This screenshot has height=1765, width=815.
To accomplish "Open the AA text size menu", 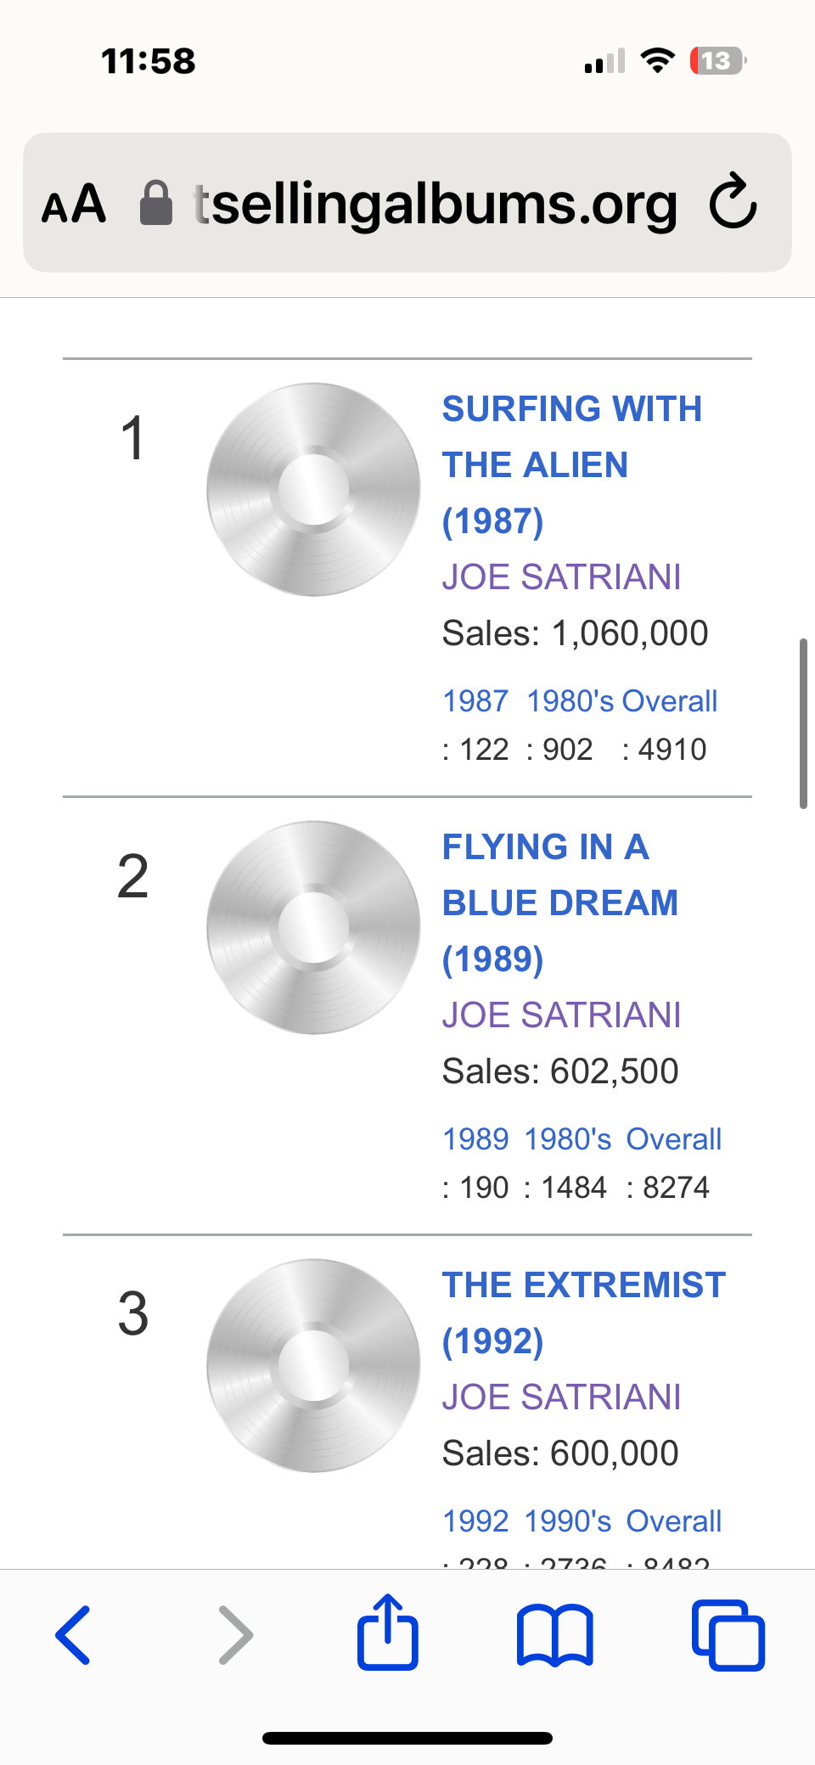I will (75, 204).
